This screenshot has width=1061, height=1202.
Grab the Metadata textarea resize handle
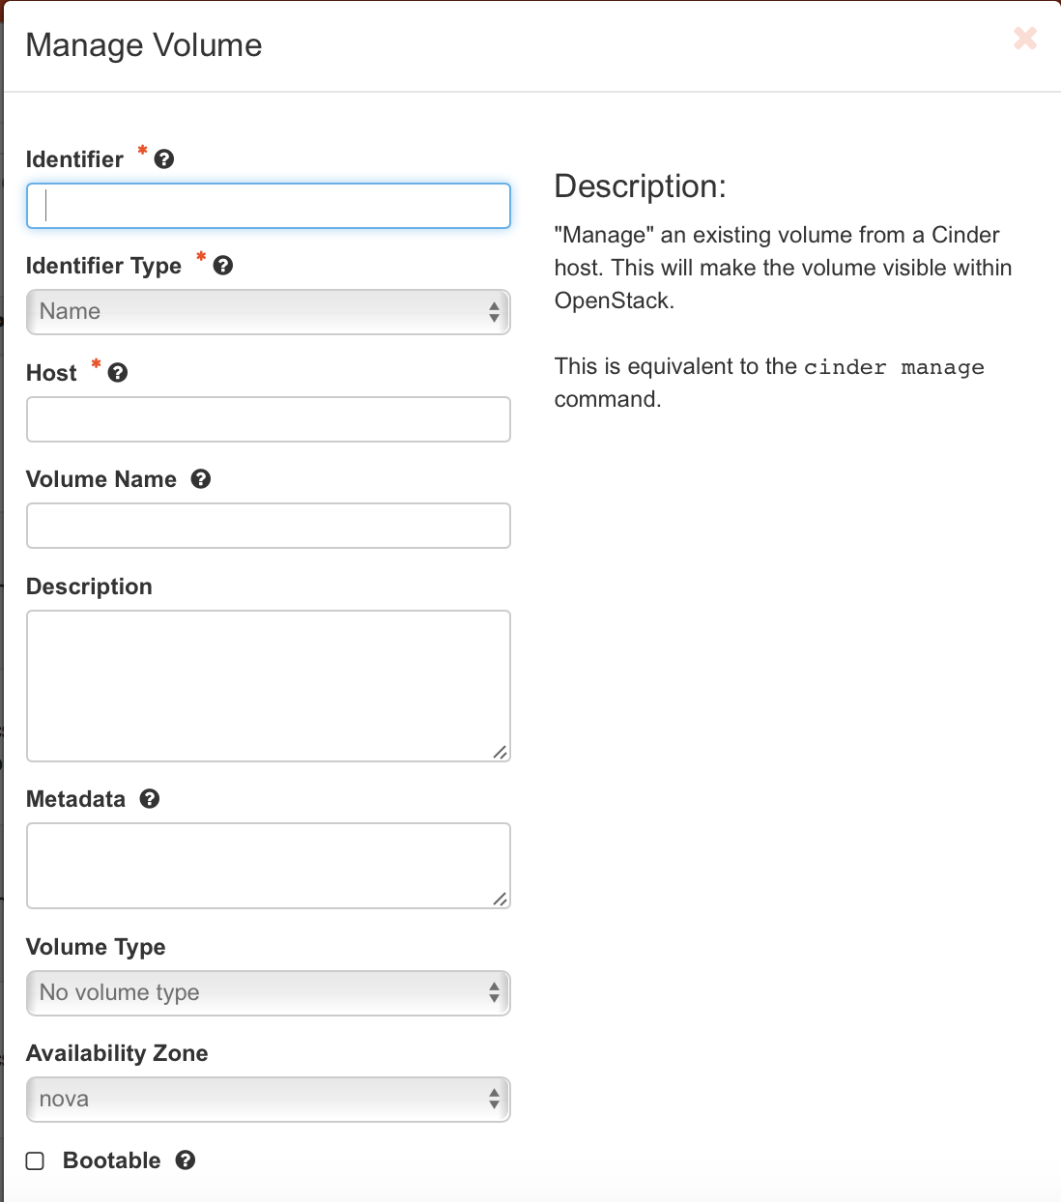500,899
